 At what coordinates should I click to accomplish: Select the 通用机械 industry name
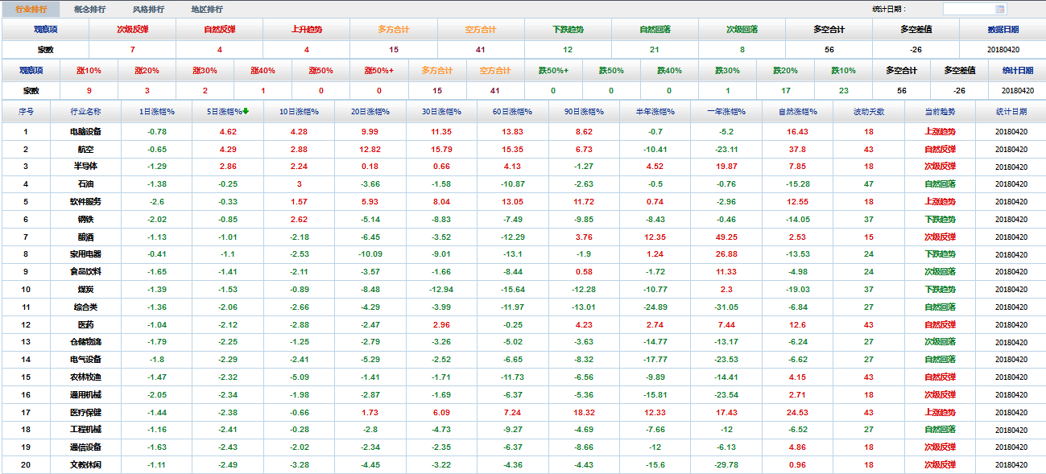tap(85, 395)
